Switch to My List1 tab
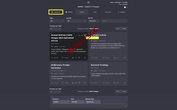 (108, 12)
